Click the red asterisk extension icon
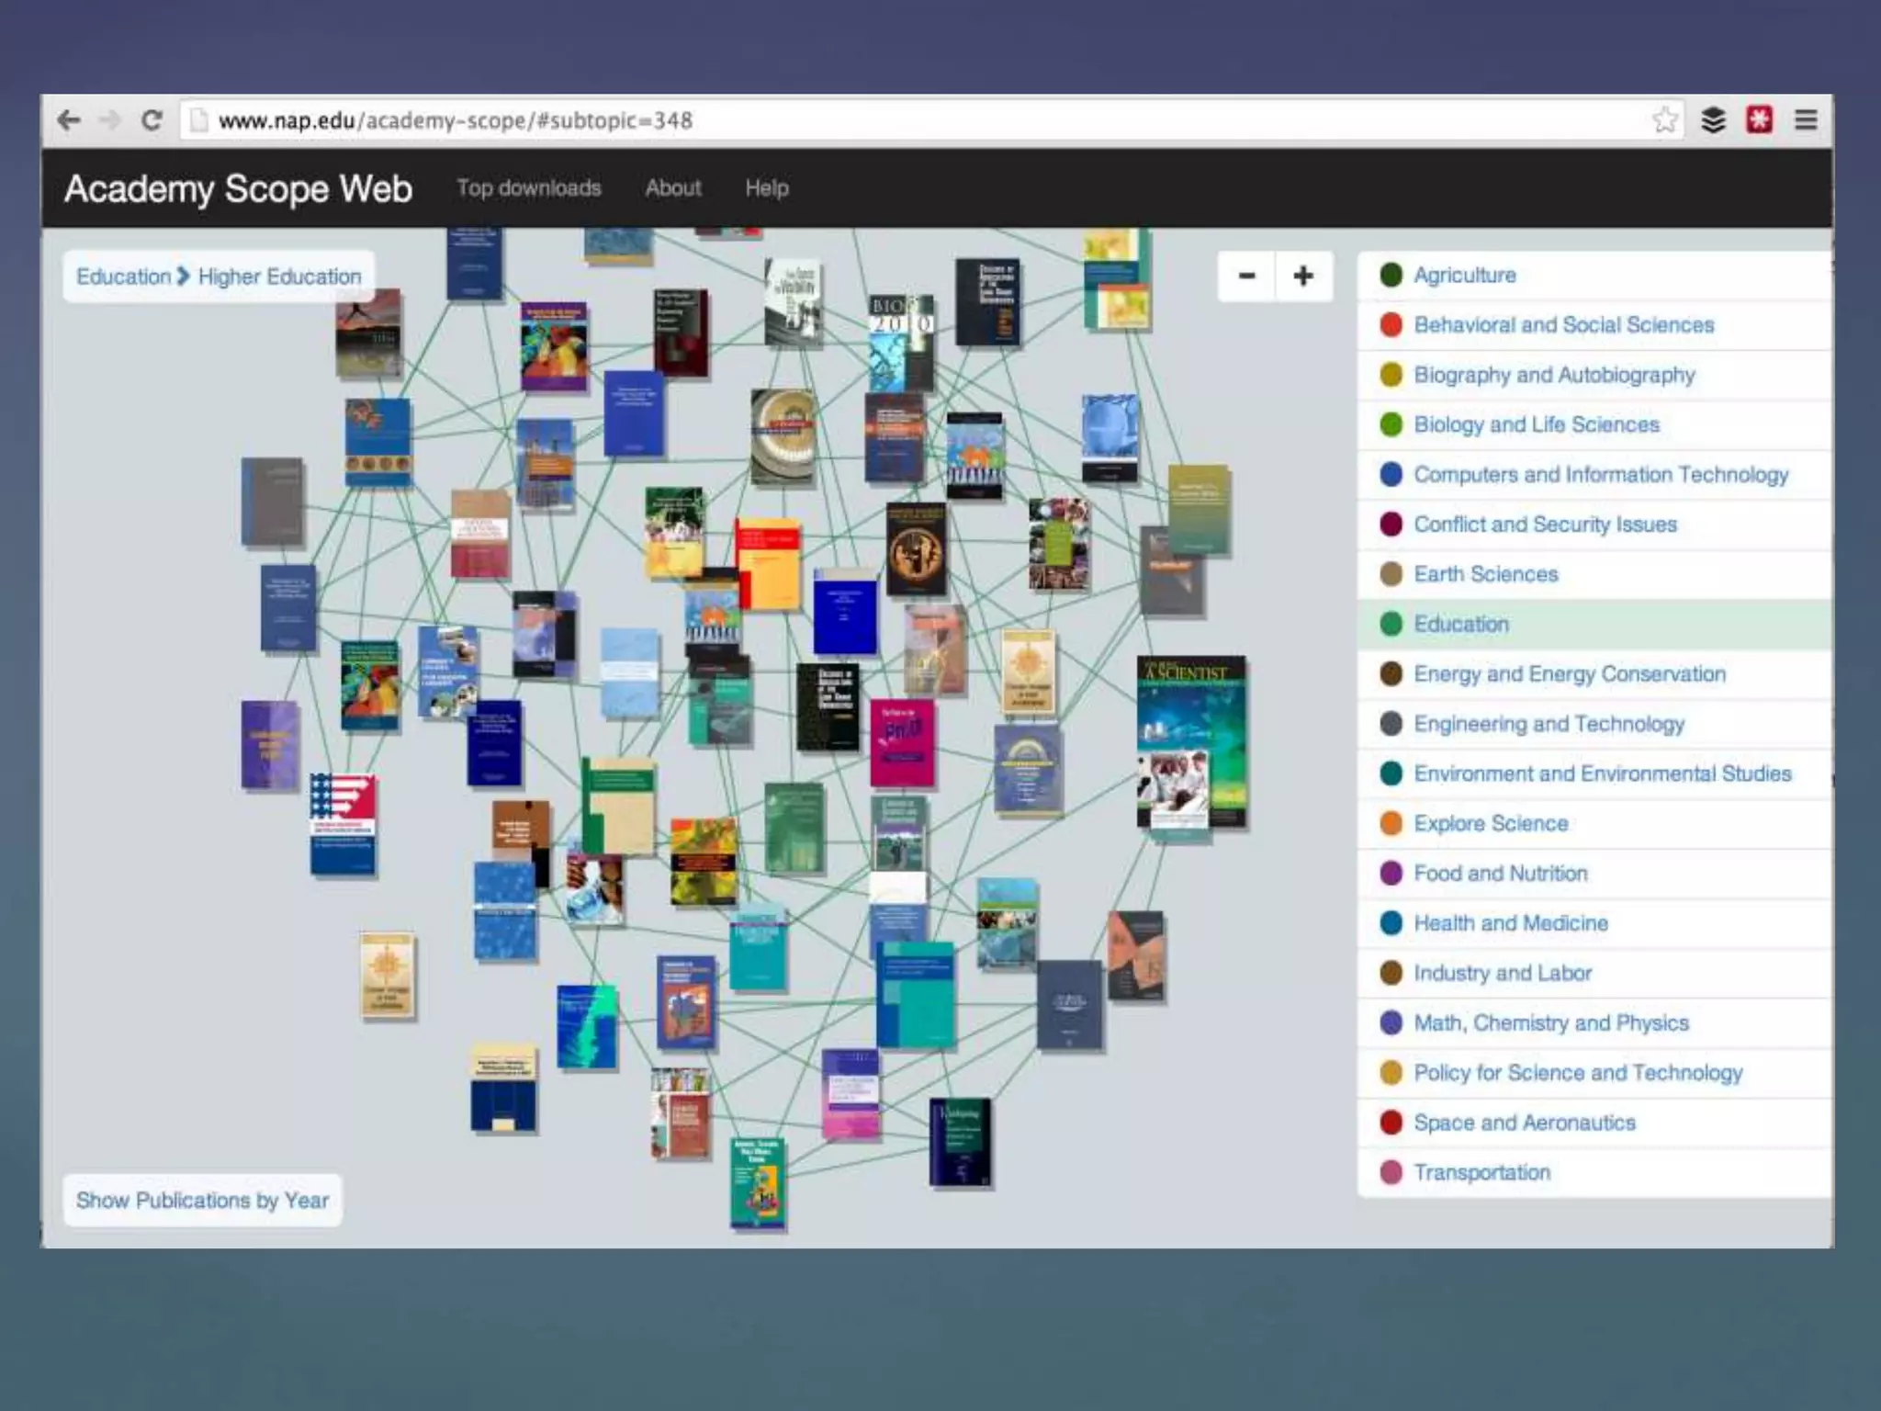The image size is (1881, 1411). [x=1759, y=120]
